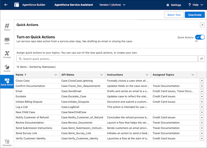Screen dimensions: 207x148
Task: Select the Close Case name cell
Action: [x=37, y=81]
